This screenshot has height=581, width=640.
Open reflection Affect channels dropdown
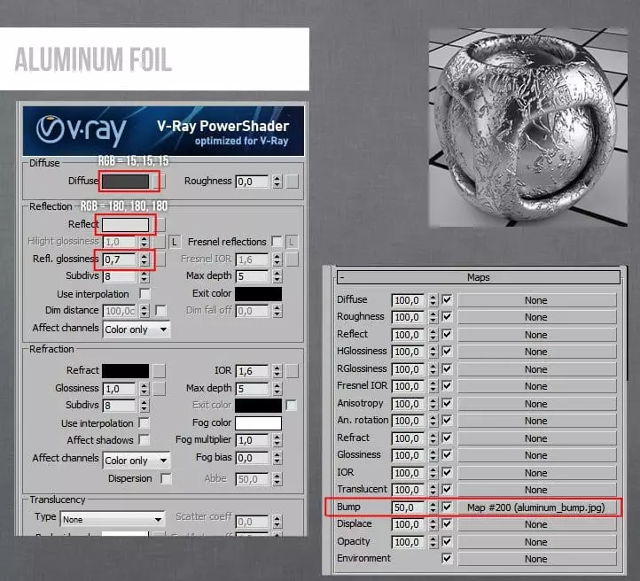point(137,329)
